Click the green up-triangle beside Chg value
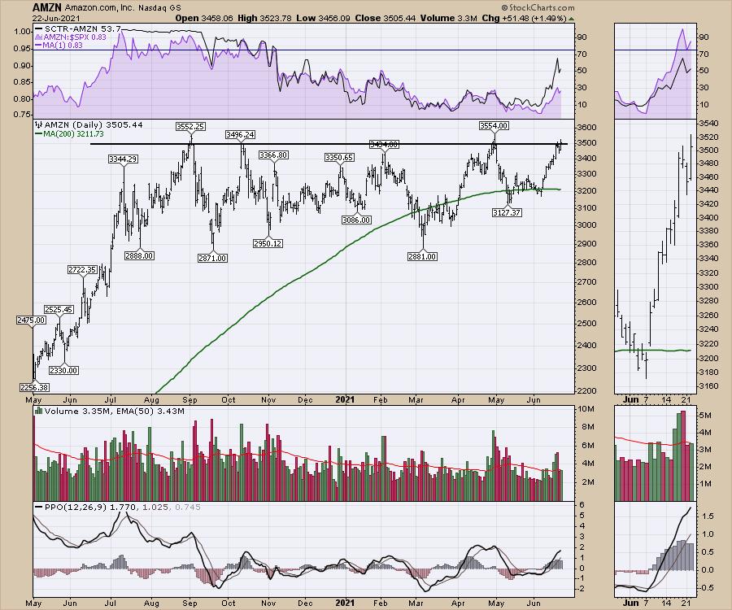The height and width of the screenshot is (610, 732). tap(571, 18)
